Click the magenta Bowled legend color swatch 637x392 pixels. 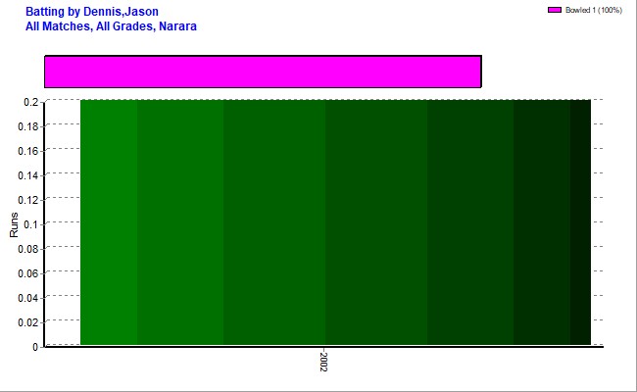pyautogui.click(x=554, y=10)
